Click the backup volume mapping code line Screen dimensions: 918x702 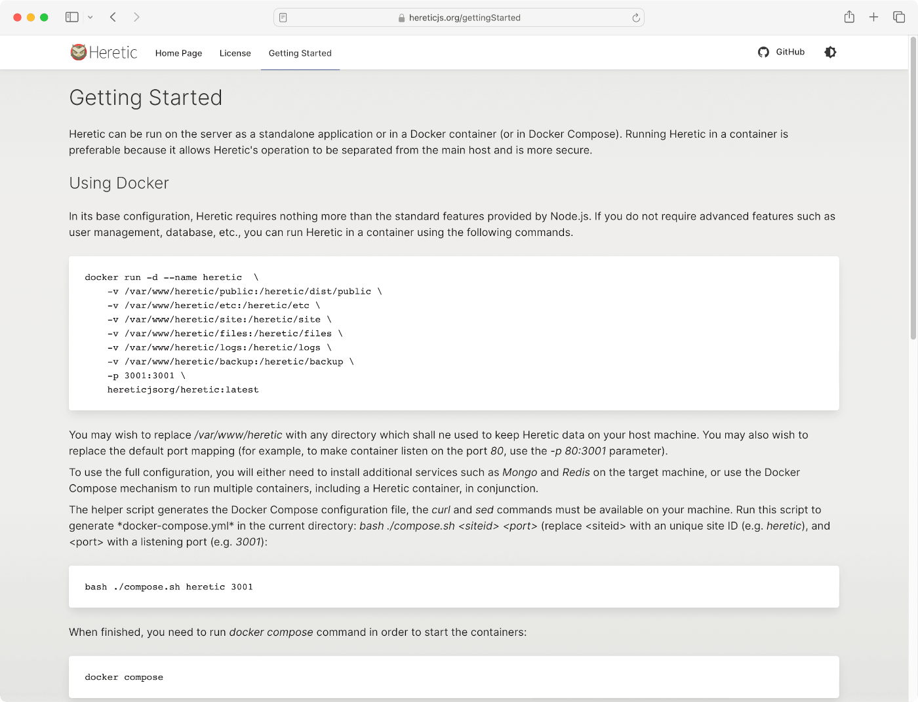(x=230, y=361)
